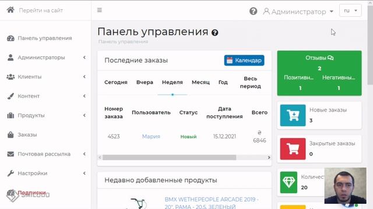Expand the Продукты sidebar chevron

[85, 116]
